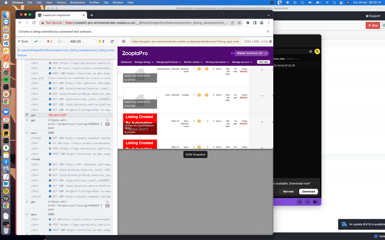Click the viewport info icon beside 72%
This screenshot has width=385, height=240.
(270, 41)
